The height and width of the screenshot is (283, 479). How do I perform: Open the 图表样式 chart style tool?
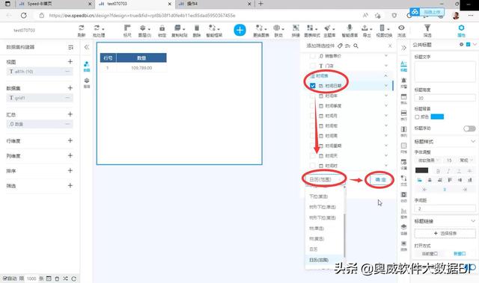[311, 31]
